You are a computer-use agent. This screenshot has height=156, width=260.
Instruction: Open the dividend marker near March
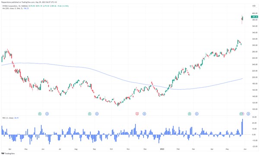[x=197, y=114]
